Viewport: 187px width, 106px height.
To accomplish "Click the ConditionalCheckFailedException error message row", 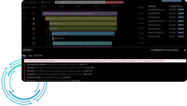I will [x=105, y=61].
